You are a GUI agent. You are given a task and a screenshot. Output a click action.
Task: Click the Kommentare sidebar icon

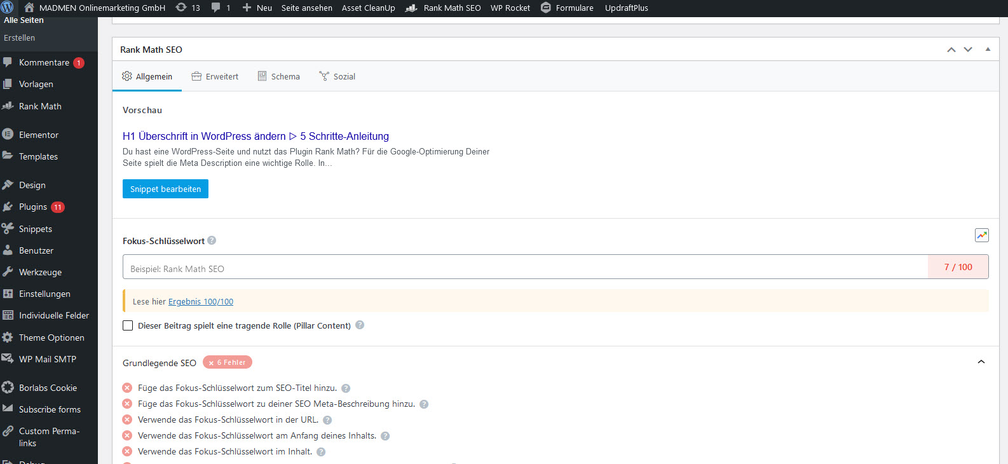tap(8, 62)
